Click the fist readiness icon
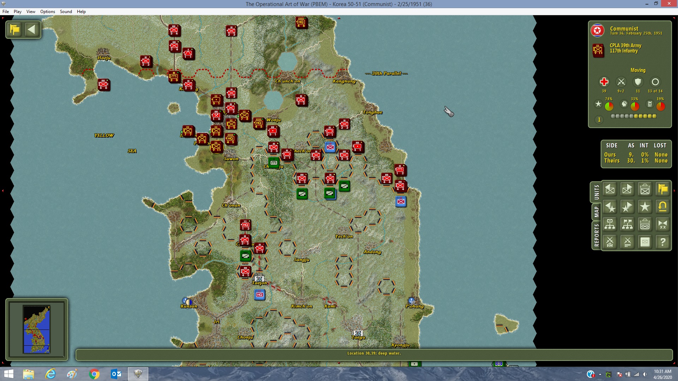This screenshot has height=381, width=678. [x=624, y=104]
